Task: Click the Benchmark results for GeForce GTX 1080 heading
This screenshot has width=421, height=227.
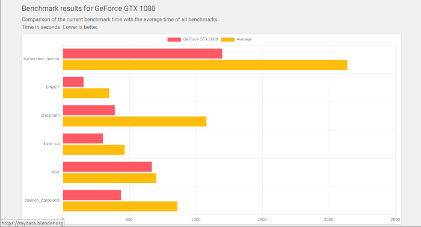Action: tap(88, 8)
